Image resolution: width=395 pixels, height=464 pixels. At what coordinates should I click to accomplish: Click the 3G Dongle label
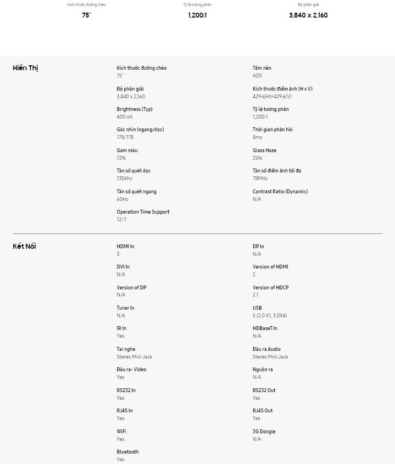click(264, 432)
